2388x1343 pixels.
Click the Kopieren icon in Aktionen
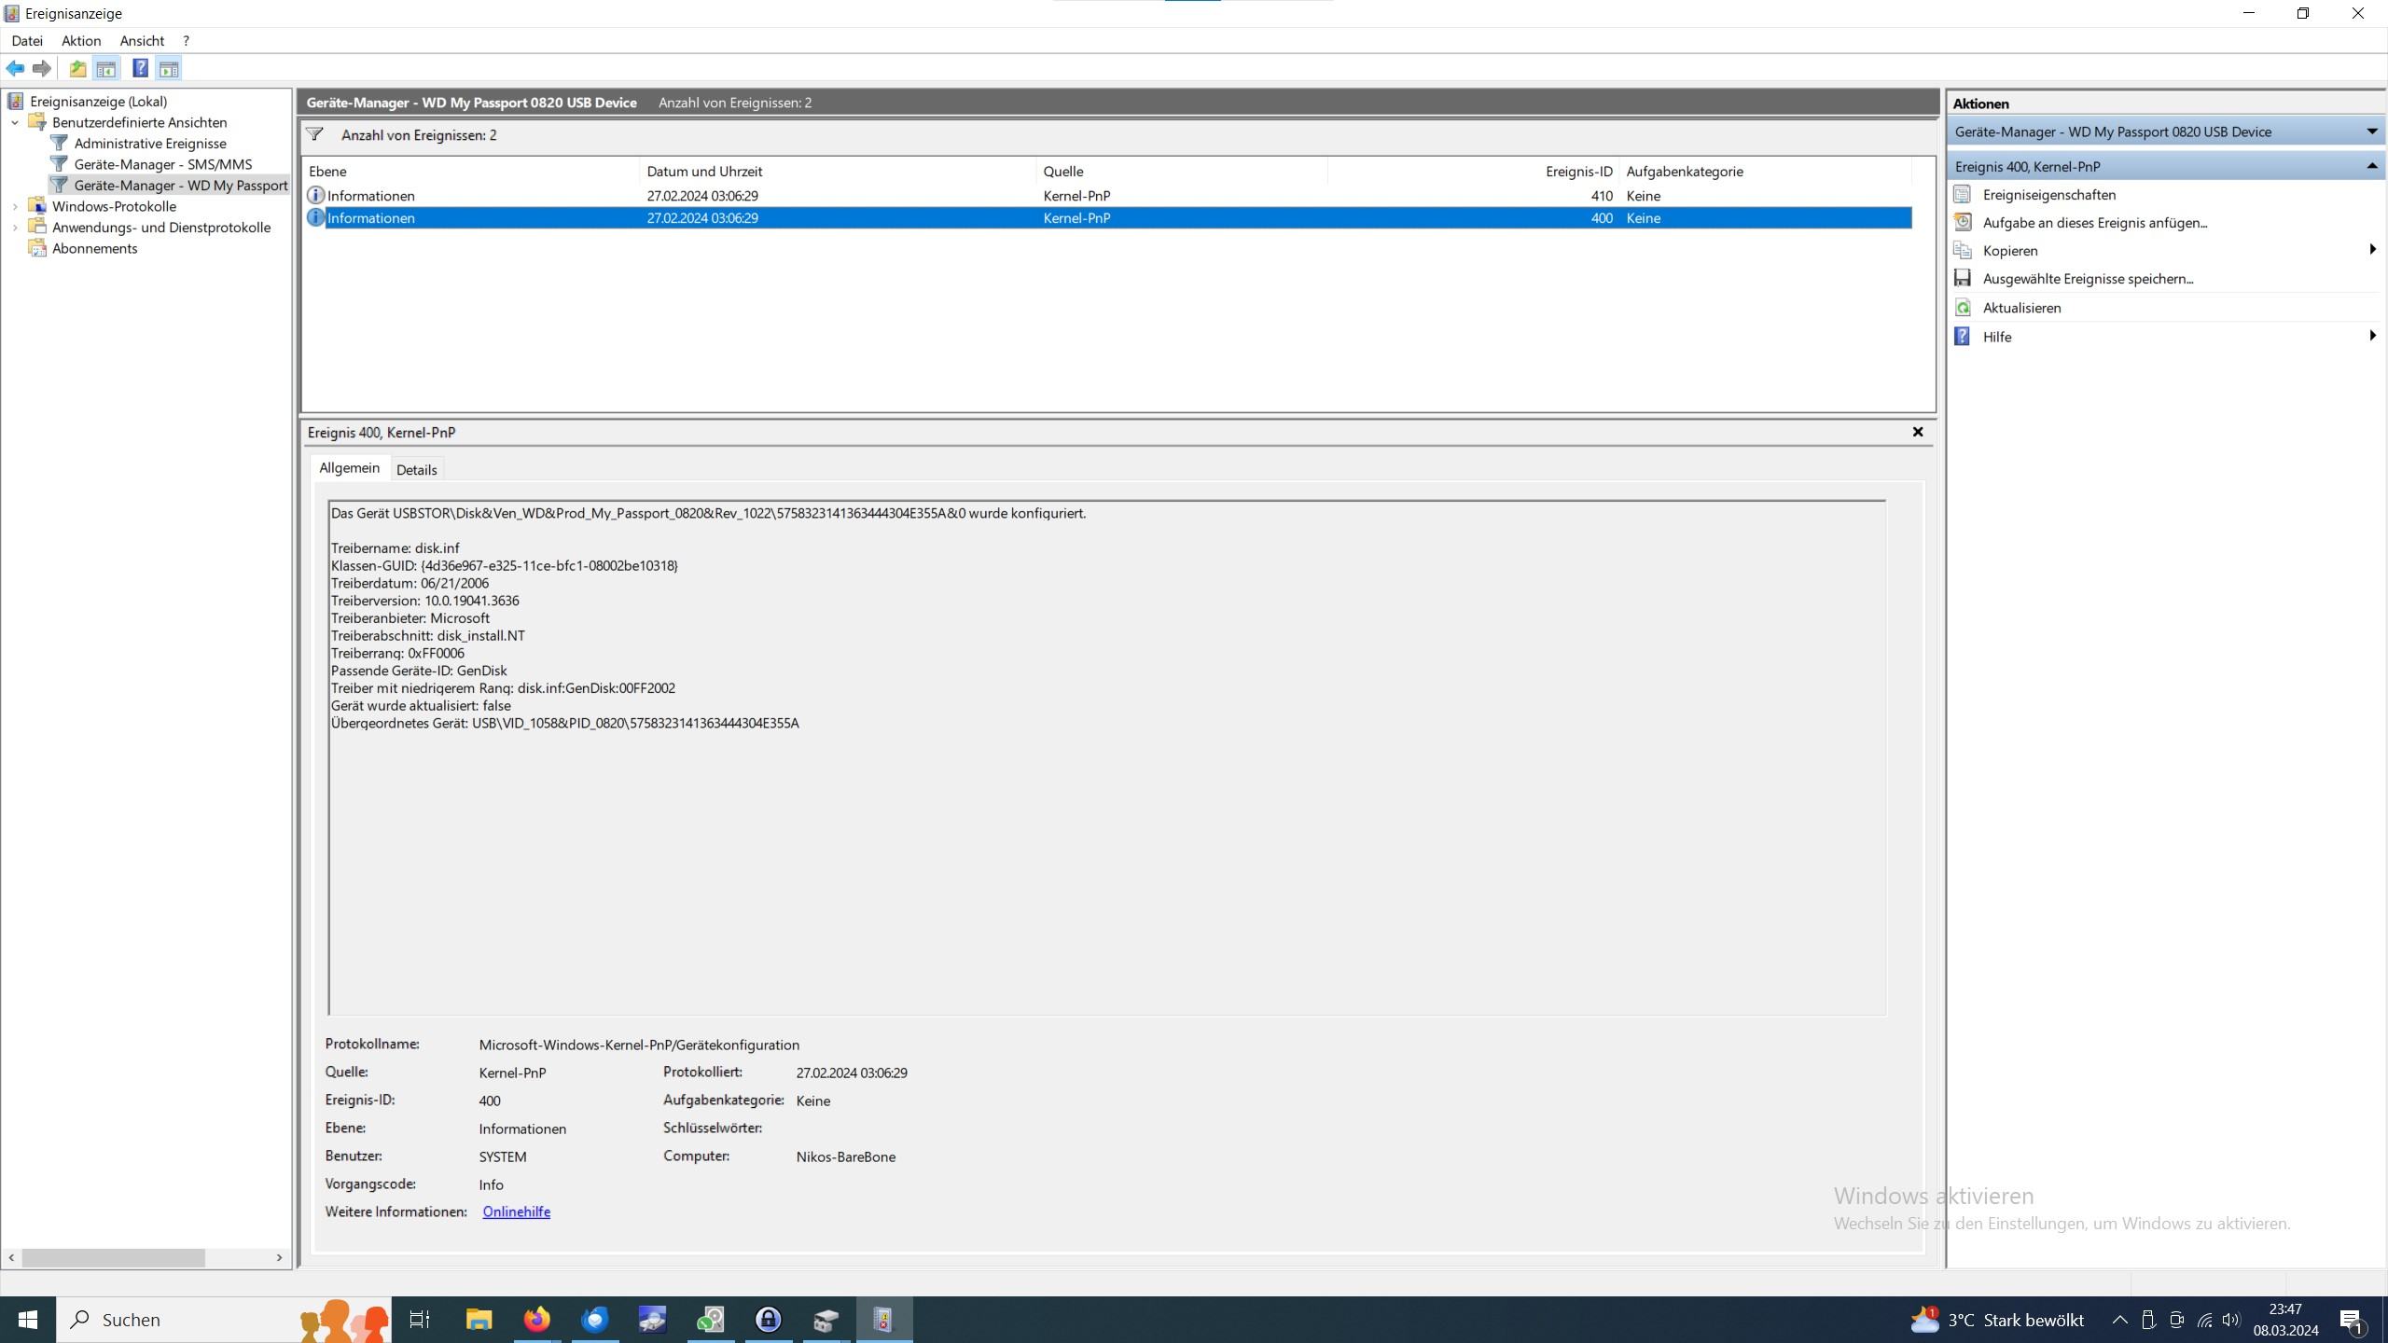pyautogui.click(x=1963, y=251)
